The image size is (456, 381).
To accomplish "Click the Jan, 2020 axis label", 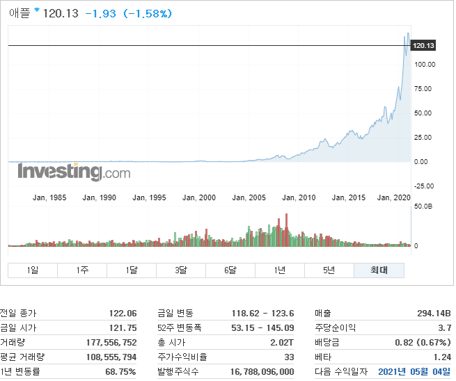I will [x=394, y=197].
